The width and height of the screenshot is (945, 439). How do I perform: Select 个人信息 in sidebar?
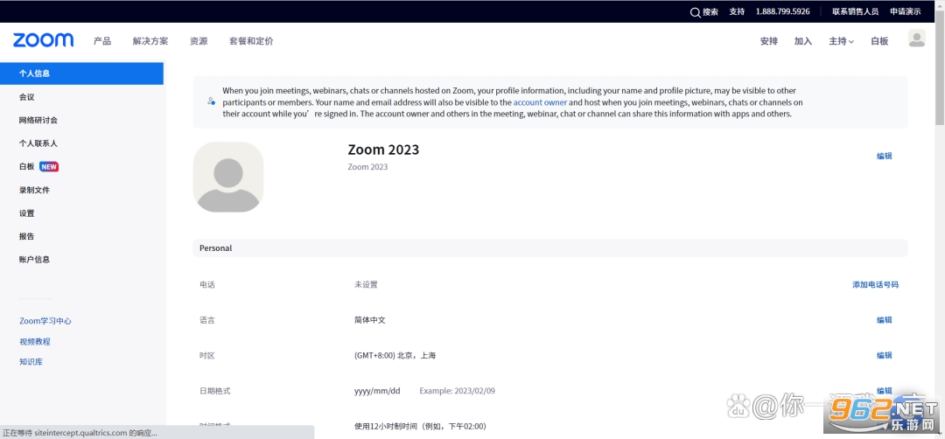click(x=82, y=73)
